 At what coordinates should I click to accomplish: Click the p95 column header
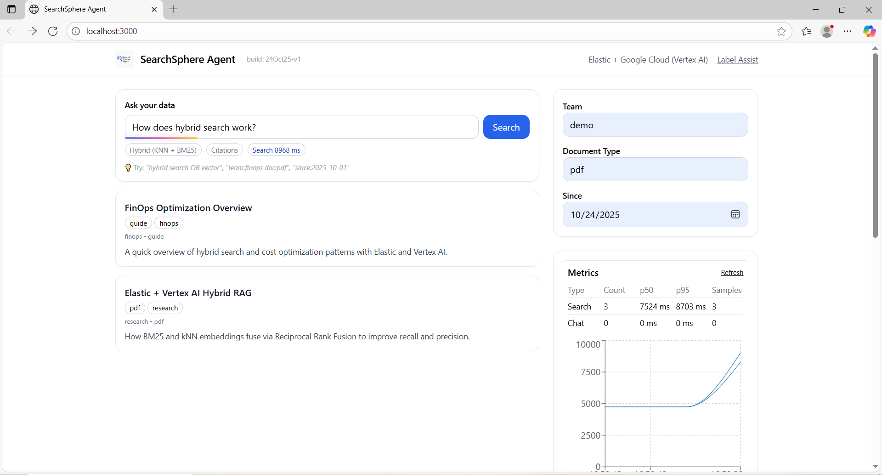click(x=683, y=290)
